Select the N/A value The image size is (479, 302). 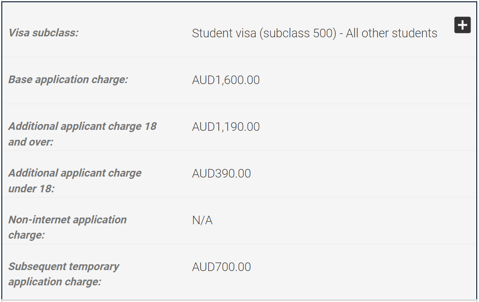(x=202, y=220)
